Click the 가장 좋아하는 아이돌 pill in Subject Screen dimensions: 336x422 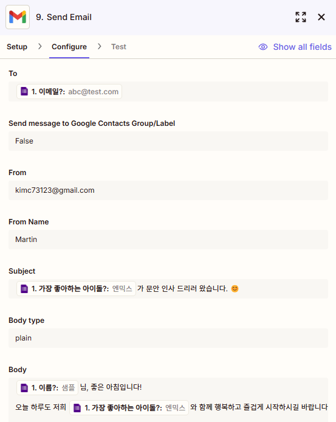76,288
